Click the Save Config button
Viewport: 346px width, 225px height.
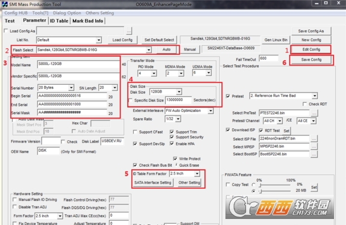[311, 60]
